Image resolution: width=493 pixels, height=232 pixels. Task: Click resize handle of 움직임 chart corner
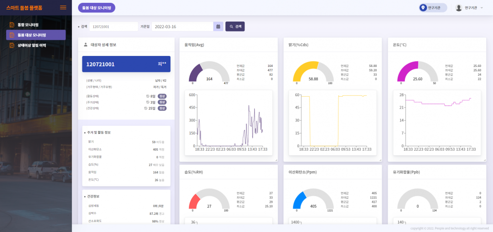pos(275,159)
